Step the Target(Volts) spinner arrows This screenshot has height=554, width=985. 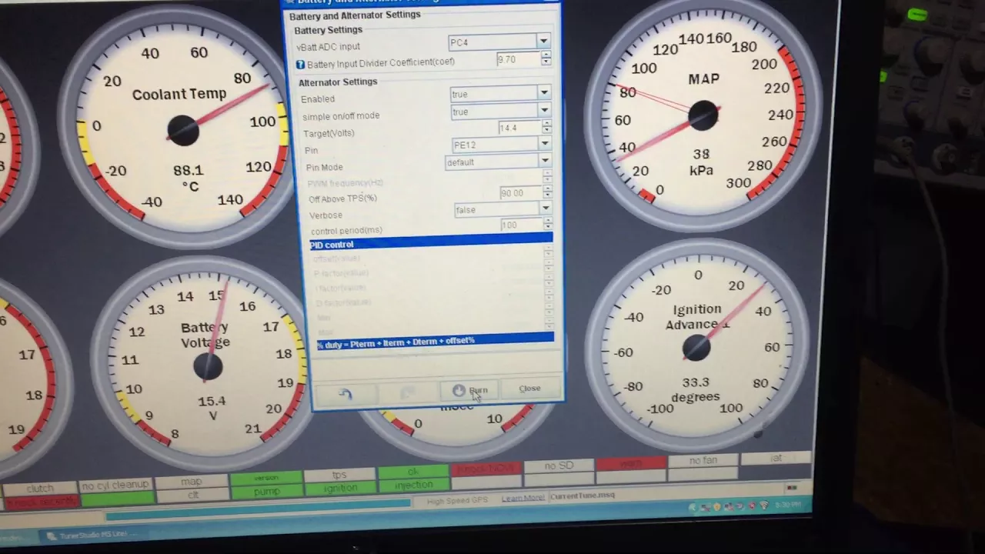[x=547, y=127]
